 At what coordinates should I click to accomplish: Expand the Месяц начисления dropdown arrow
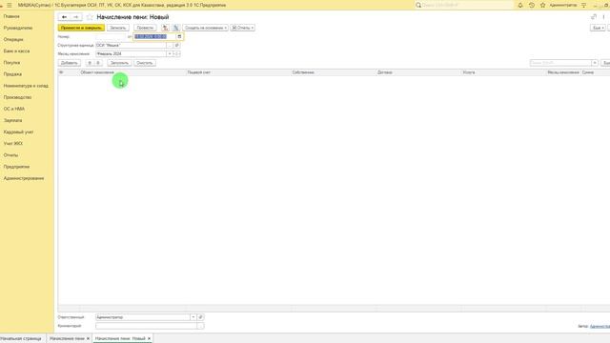tap(170, 53)
